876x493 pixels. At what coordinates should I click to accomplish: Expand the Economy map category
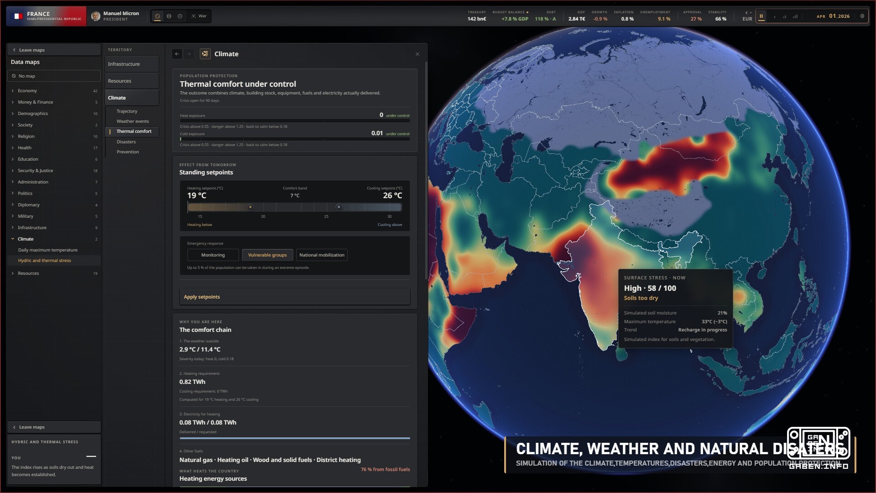pyautogui.click(x=54, y=91)
